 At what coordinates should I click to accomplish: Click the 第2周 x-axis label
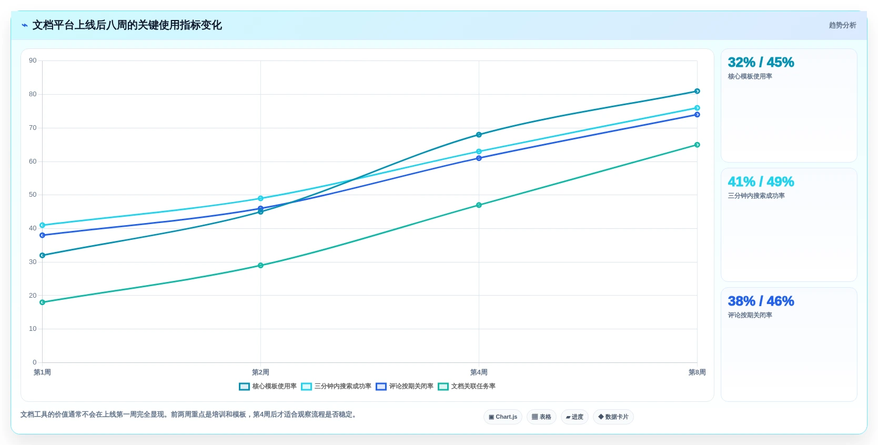[260, 372]
